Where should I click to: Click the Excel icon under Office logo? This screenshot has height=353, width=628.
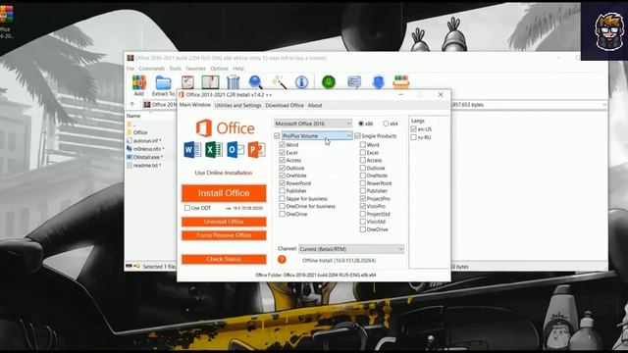[x=214, y=150]
